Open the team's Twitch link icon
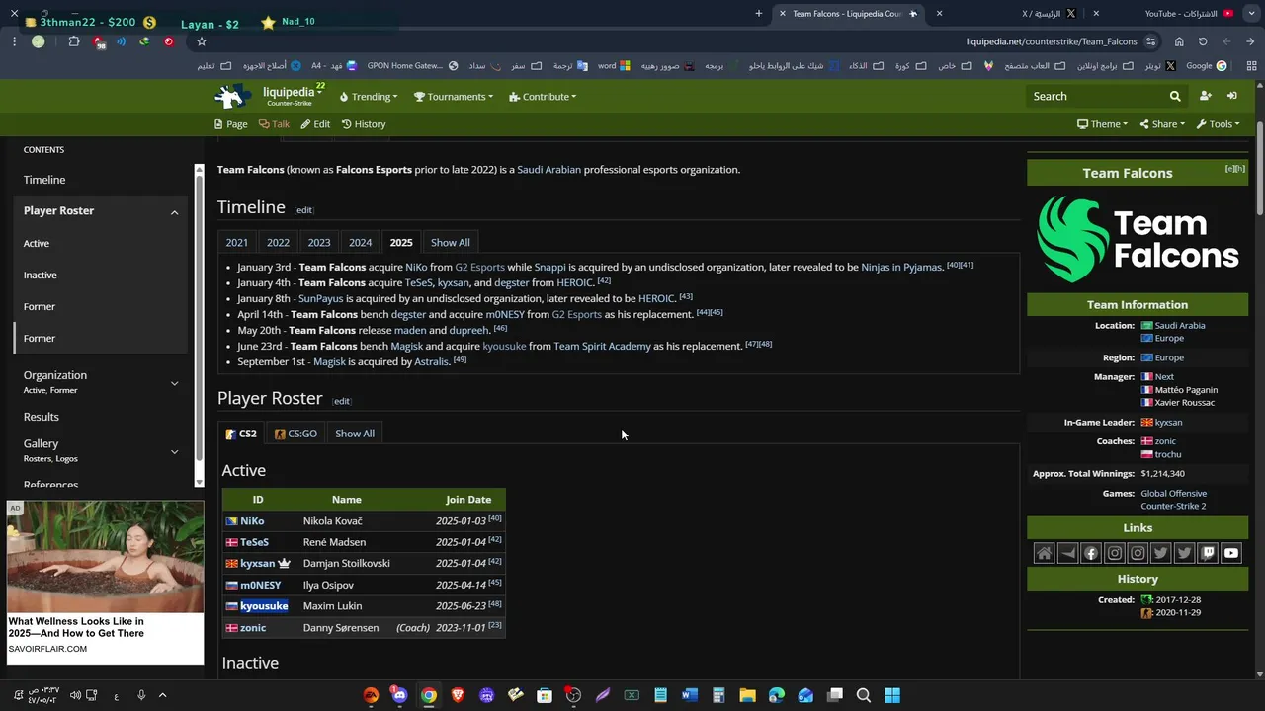 1208,553
